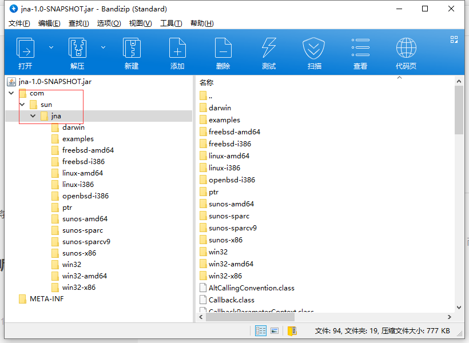
Task: Click the 查看 (View) list icon
Action: pos(360,47)
